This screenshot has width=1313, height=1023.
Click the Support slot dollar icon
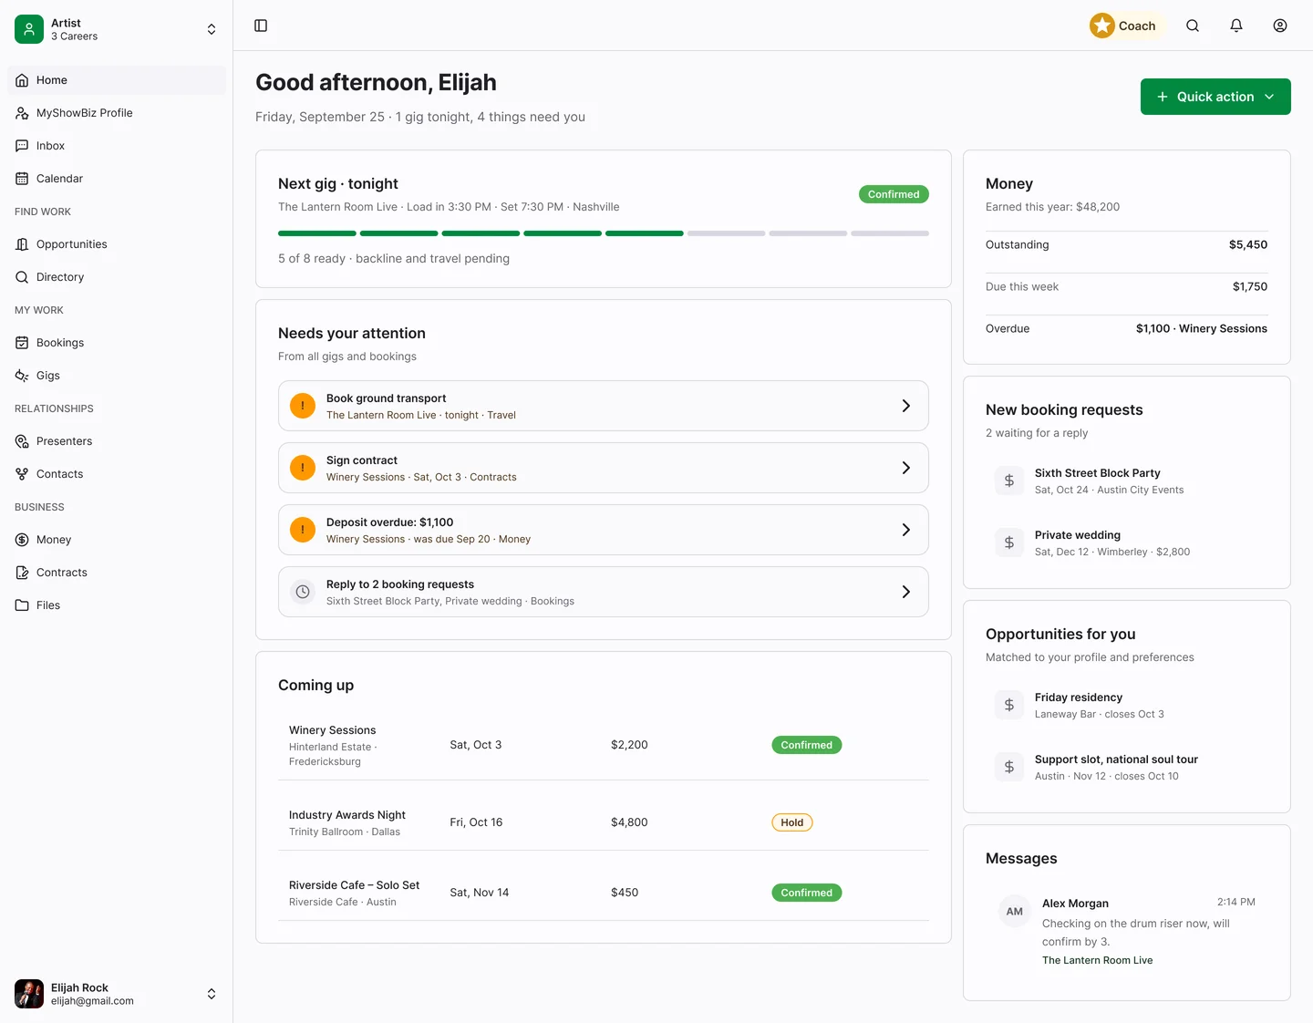click(1009, 767)
